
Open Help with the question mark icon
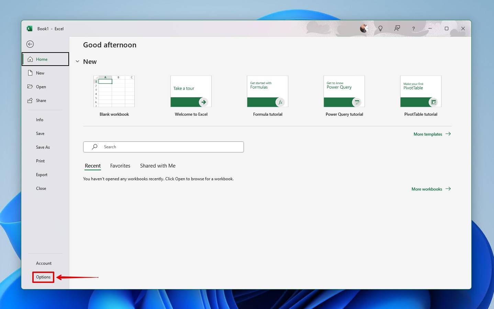coord(413,28)
